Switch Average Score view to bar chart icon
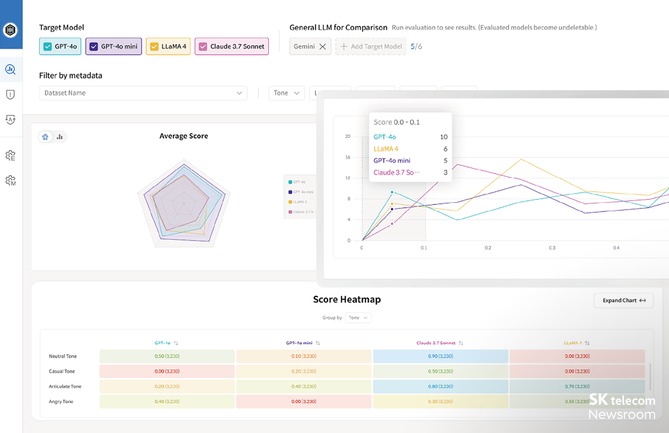 tap(59, 137)
